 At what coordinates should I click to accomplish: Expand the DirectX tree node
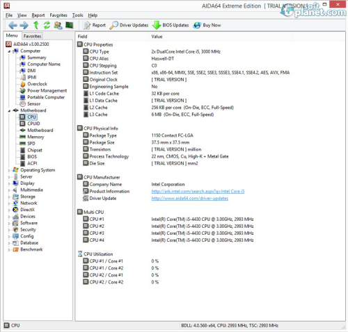[9, 210]
